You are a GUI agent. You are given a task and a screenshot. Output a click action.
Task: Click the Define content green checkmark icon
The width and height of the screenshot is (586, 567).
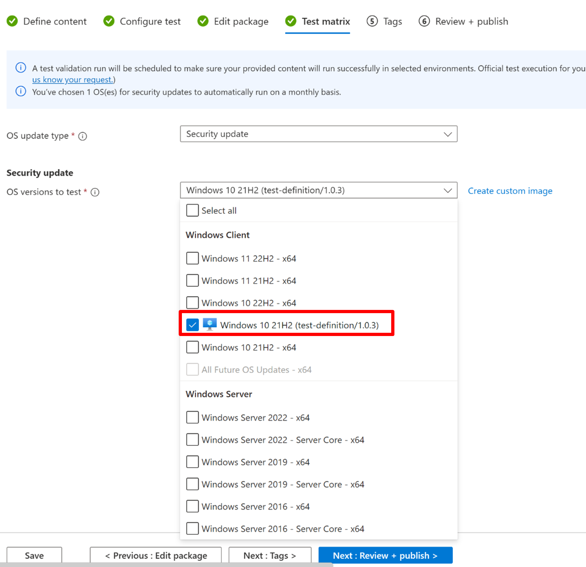pyautogui.click(x=12, y=21)
